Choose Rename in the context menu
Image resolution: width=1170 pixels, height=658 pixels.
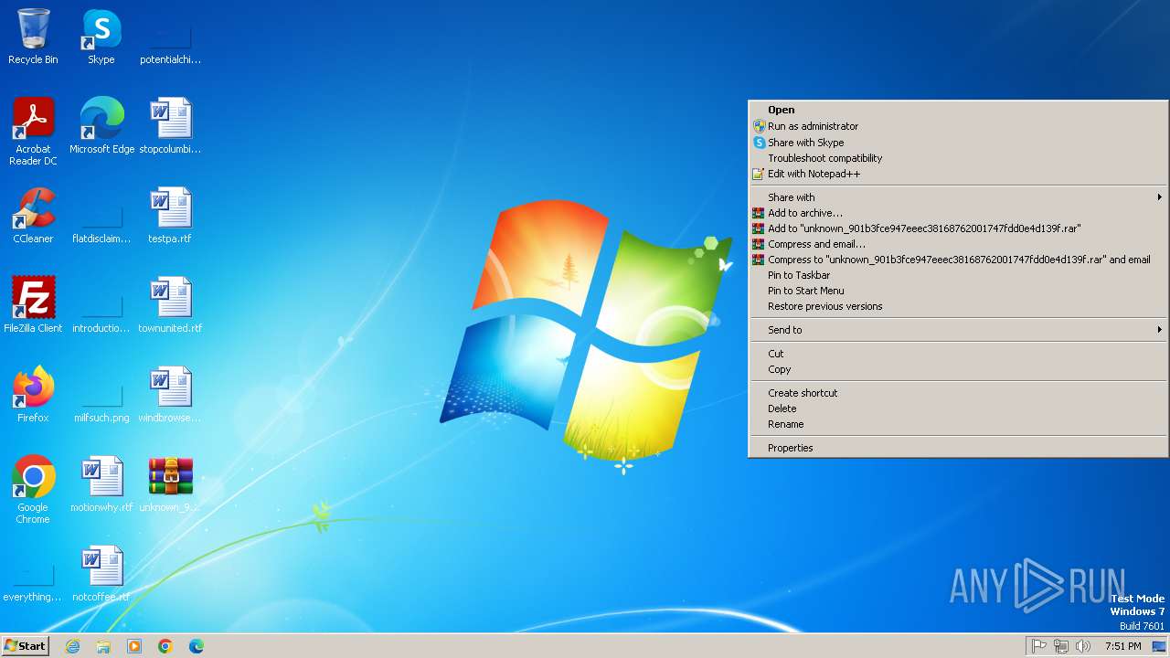[958, 424]
